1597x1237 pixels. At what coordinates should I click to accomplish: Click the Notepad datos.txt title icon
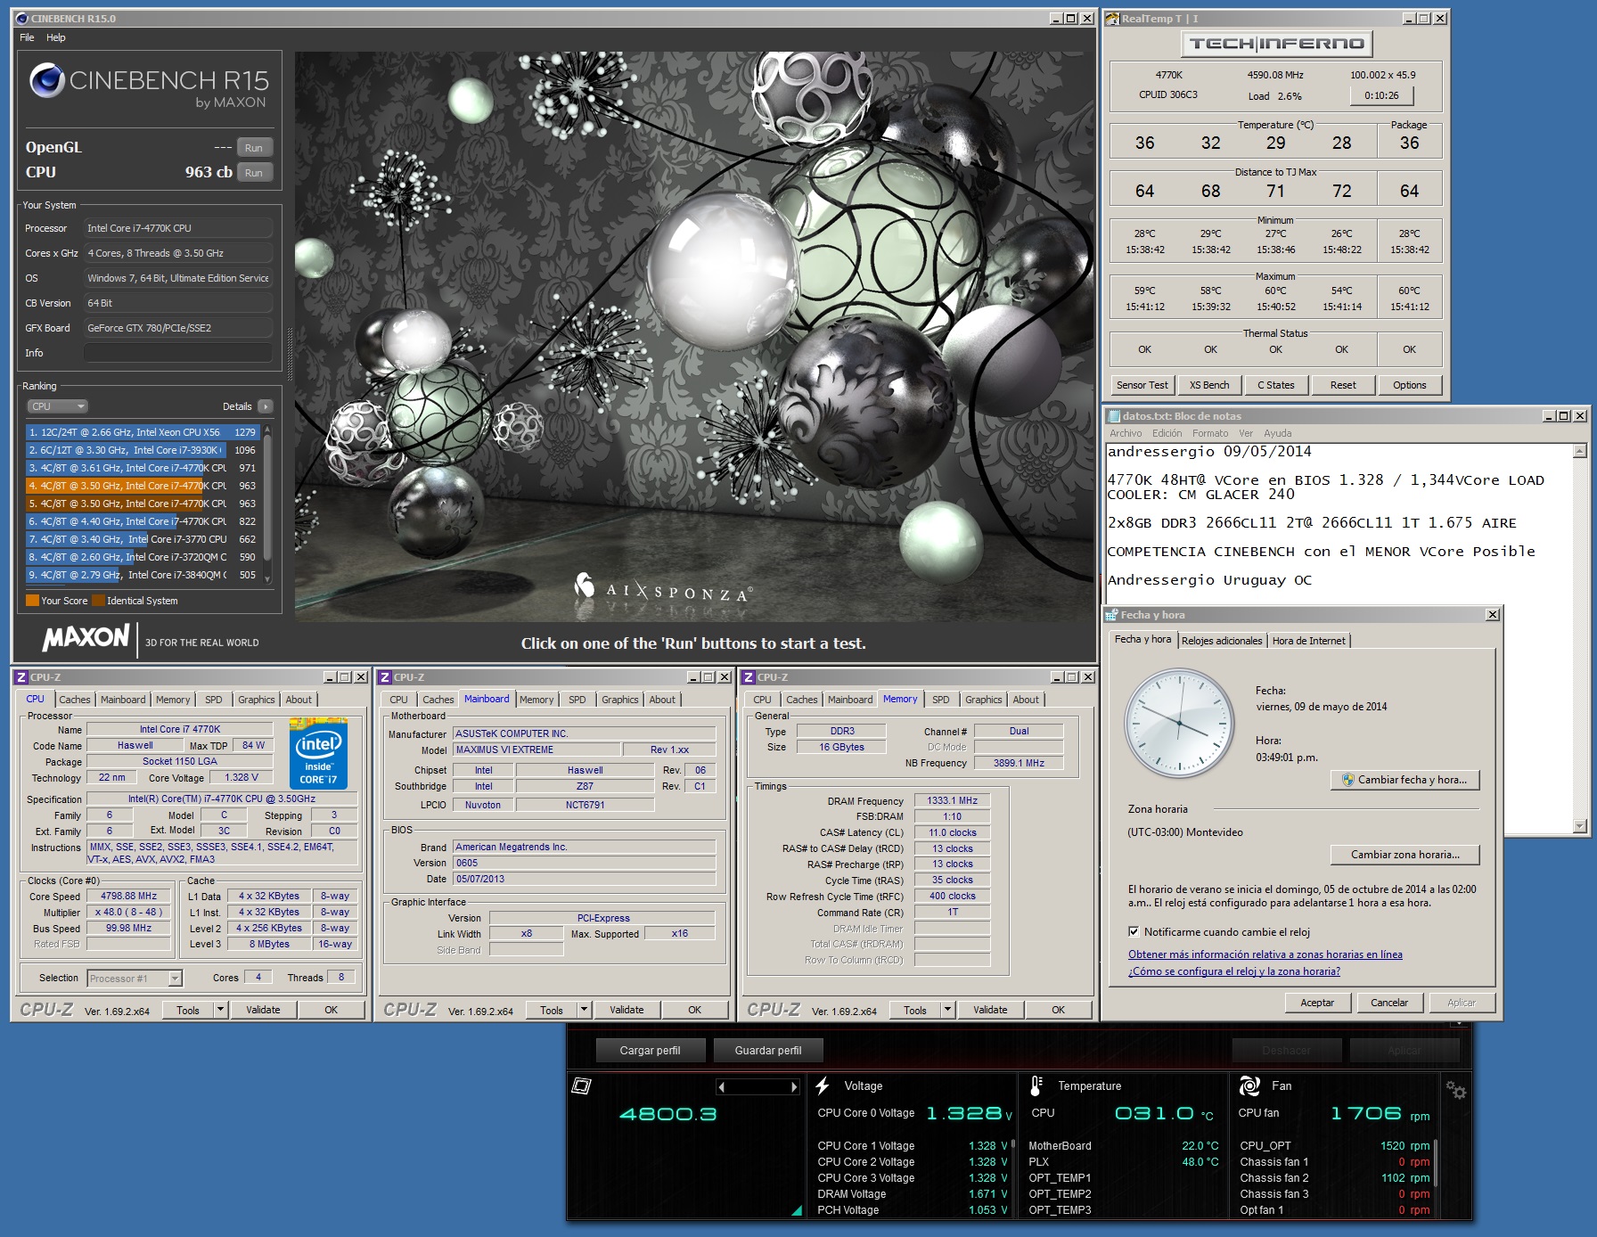1114,416
